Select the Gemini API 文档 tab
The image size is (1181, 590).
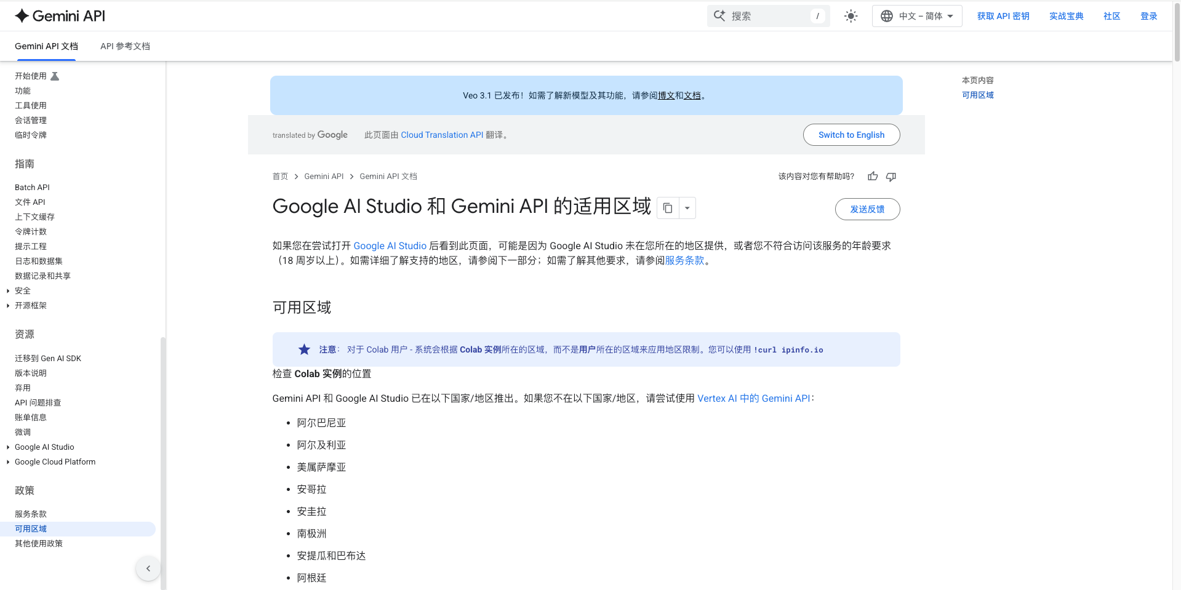click(x=46, y=46)
